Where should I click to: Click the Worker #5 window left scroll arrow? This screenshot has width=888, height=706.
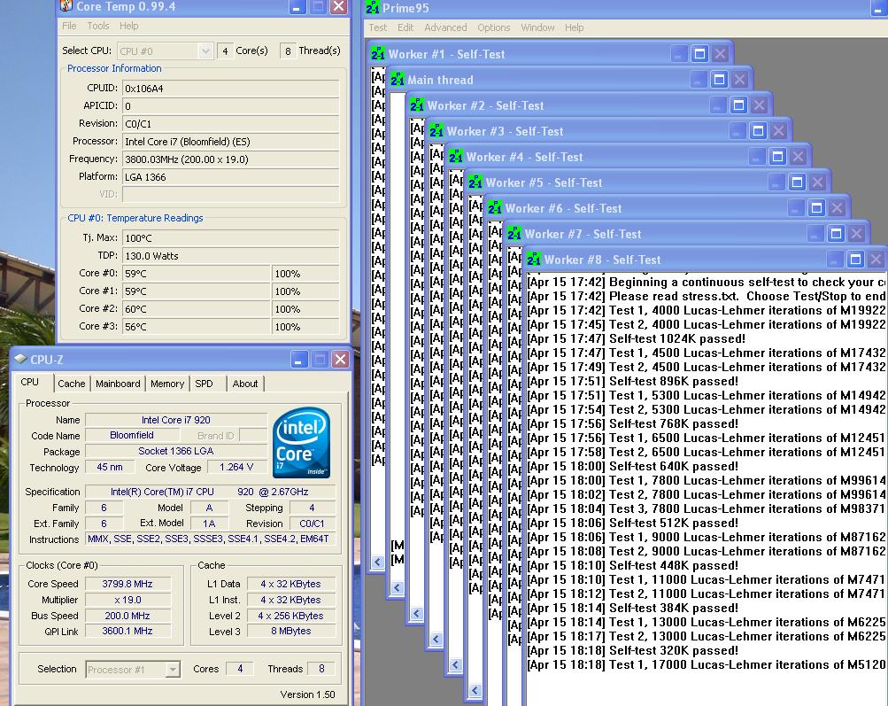pos(475,690)
